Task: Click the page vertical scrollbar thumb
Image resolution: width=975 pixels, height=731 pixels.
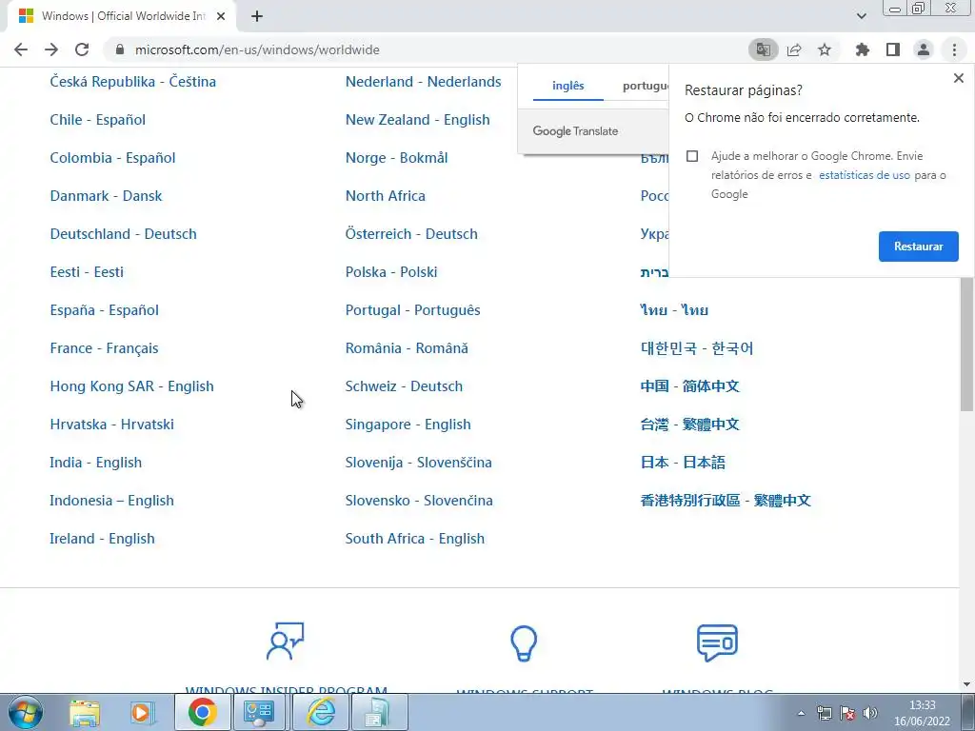Action: (966, 345)
